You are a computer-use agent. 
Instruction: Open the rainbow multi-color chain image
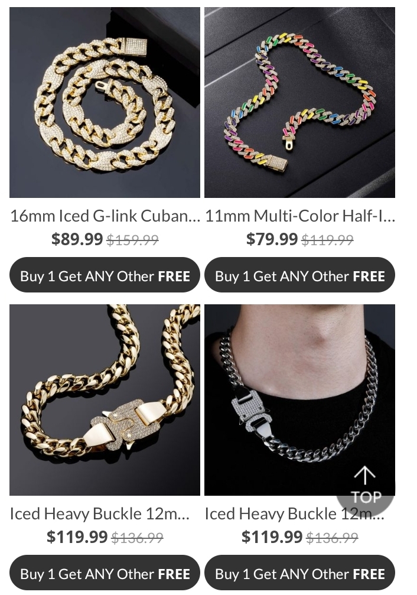[x=299, y=102]
